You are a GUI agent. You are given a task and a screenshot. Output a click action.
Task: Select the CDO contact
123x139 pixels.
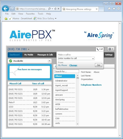click(65, 119)
